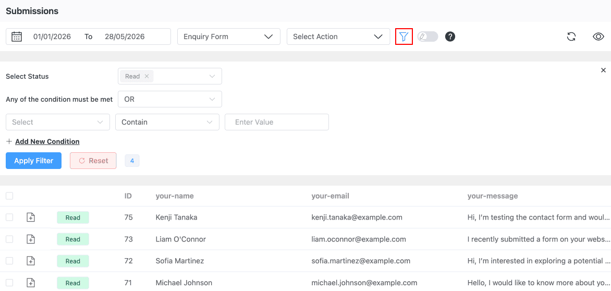Click start date 01/01/2026 field

point(52,37)
